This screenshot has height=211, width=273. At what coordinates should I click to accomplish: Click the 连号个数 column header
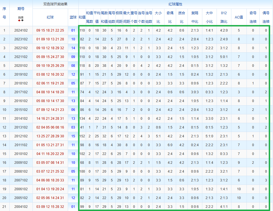click(x=141, y=17)
